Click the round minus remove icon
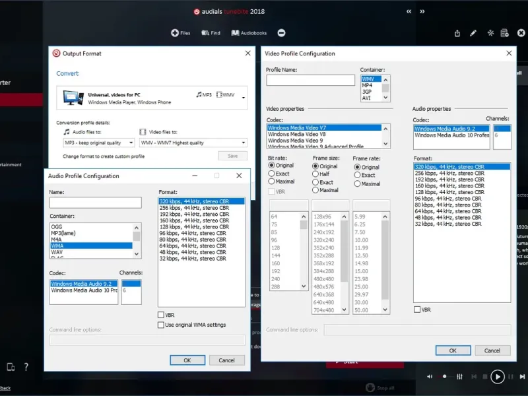 281,33
